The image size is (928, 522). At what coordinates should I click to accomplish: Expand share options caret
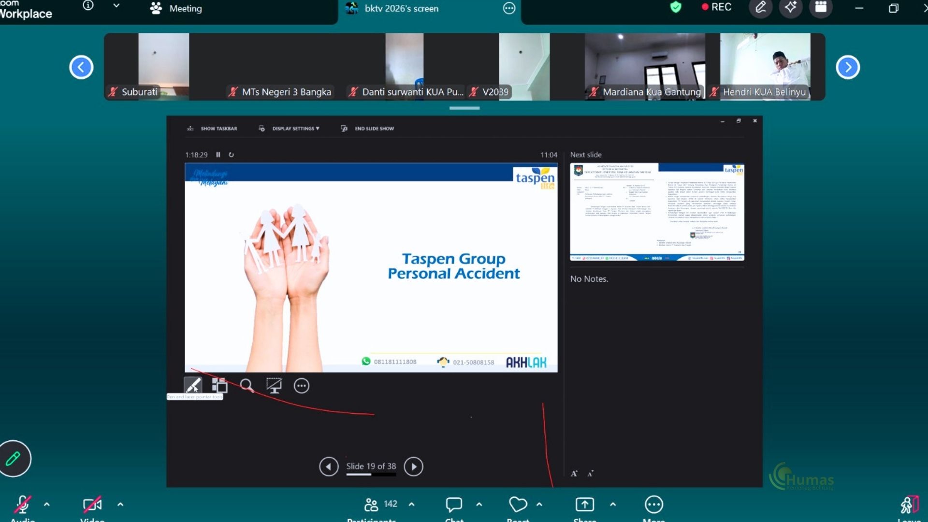613,505
